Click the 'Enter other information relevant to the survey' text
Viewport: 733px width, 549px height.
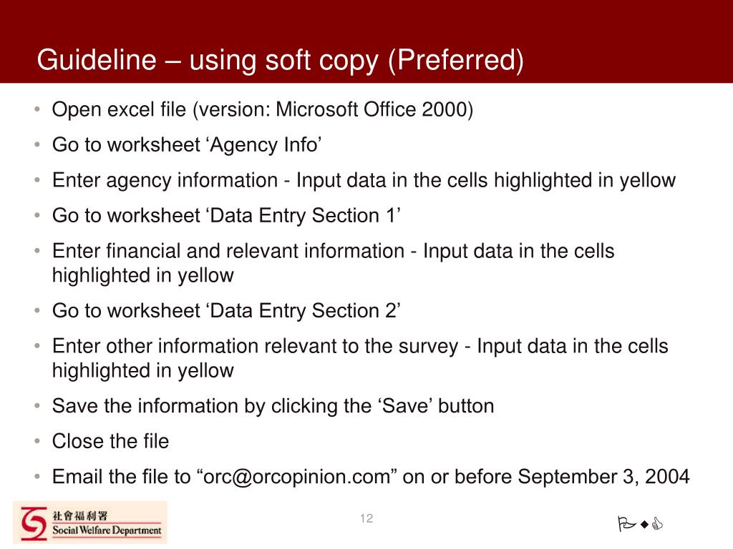click(x=255, y=346)
